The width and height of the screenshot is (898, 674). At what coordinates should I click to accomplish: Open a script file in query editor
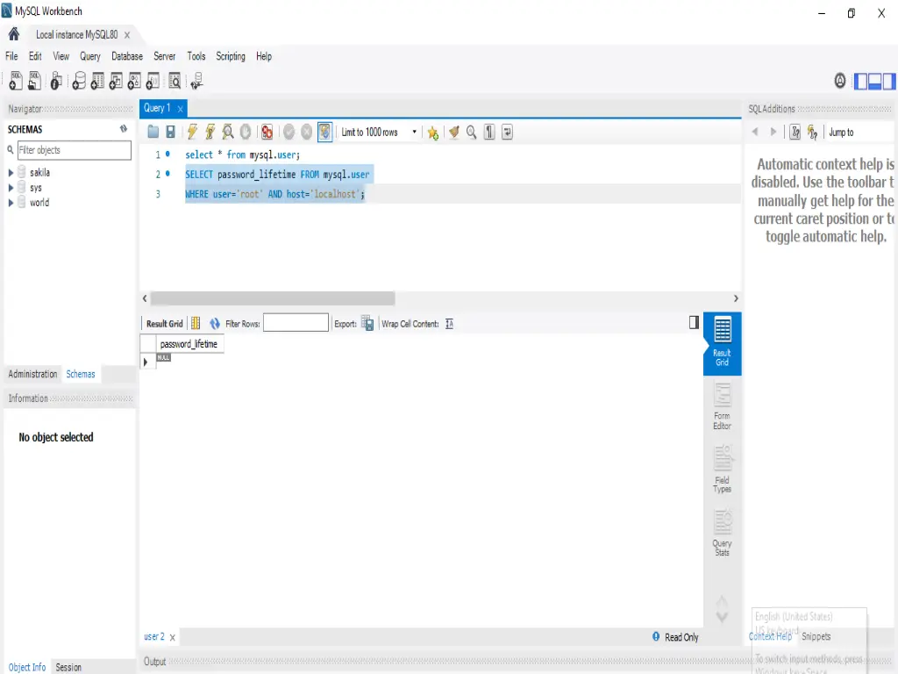coord(153,132)
